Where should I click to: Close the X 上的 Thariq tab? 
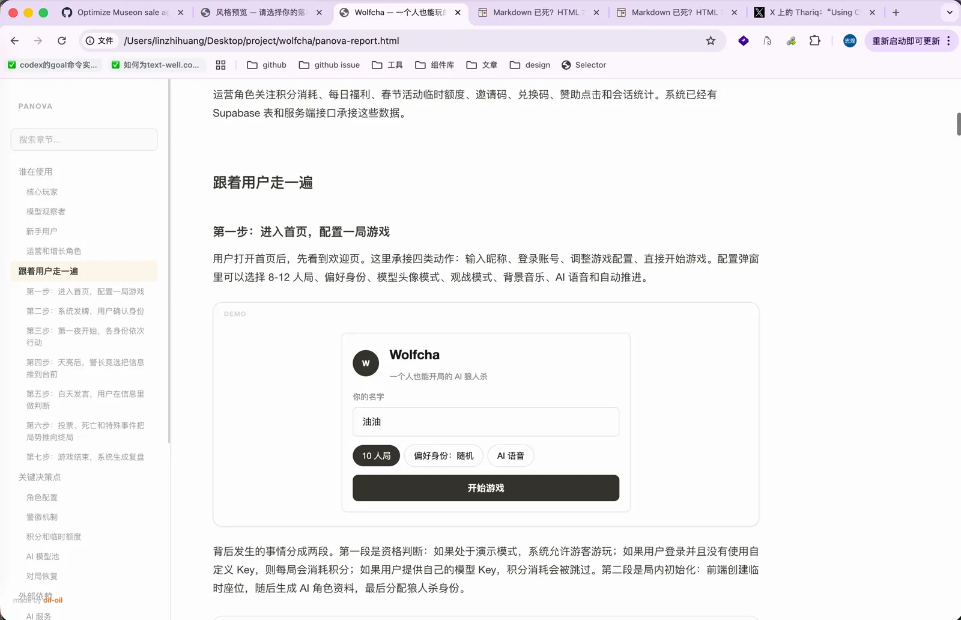(x=872, y=12)
